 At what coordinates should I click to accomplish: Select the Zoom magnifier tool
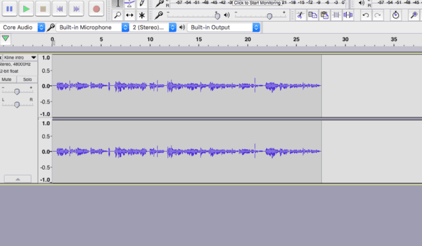(x=117, y=15)
